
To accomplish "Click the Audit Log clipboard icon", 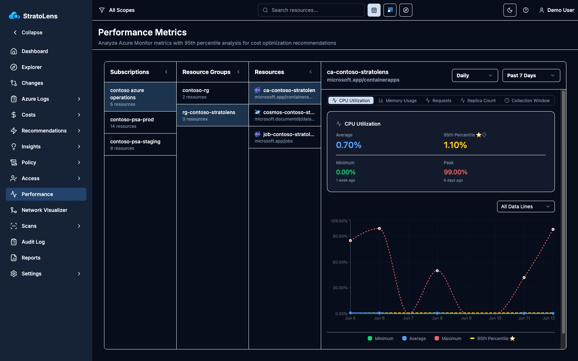I will [x=14, y=242].
